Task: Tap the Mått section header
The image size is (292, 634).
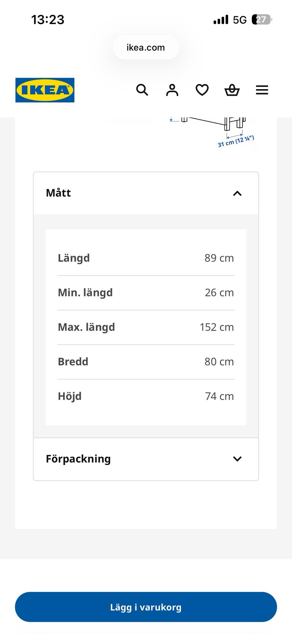Action: click(146, 193)
